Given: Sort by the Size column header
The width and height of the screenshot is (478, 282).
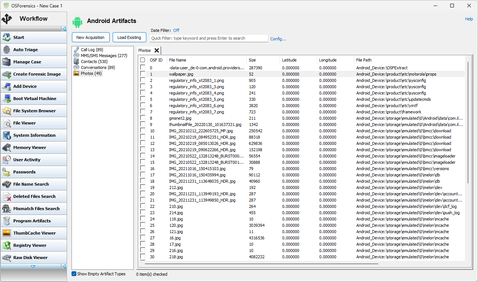Looking at the screenshot, I should [263, 60].
